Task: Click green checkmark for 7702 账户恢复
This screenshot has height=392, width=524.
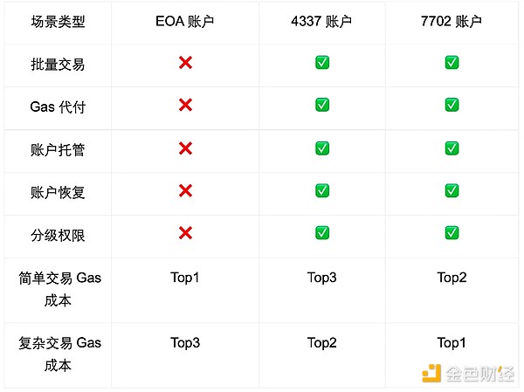Action: point(452,190)
